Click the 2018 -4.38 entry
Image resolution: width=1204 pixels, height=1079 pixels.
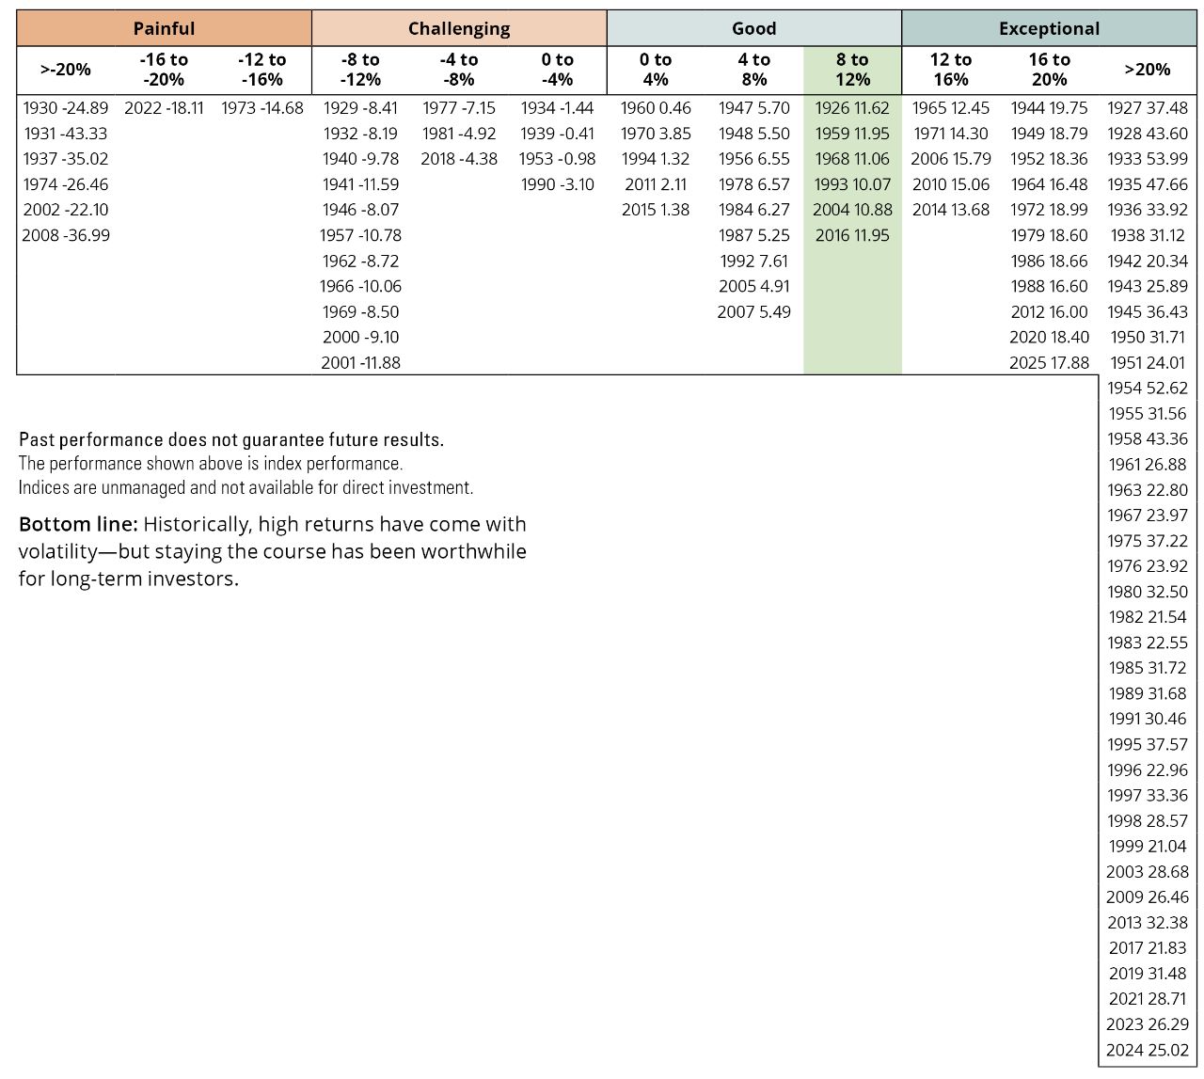pyautogui.click(x=459, y=159)
